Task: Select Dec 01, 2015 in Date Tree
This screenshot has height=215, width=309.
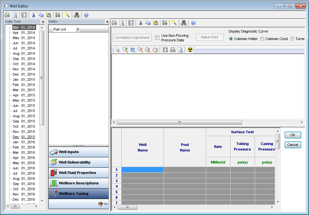Action: pyautogui.click(x=24, y=137)
